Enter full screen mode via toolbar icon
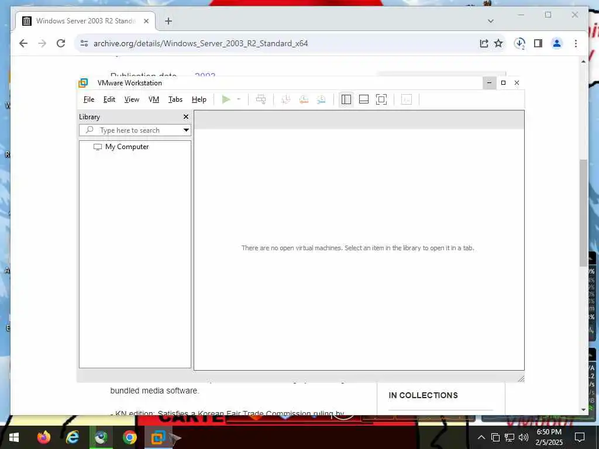Viewport: 599px width, 449px height. pos(381,99)
